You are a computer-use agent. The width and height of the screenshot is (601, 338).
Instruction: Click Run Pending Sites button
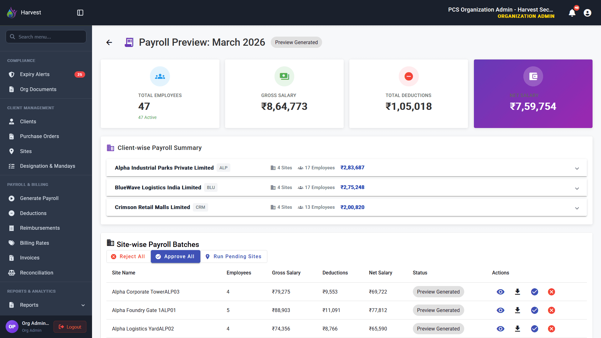234,256
